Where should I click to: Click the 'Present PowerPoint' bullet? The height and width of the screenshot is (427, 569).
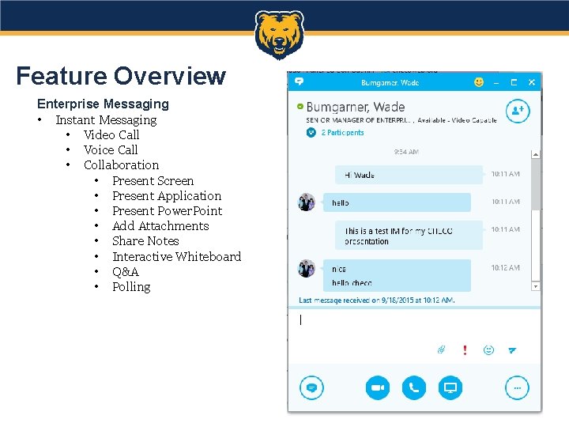coord(168,211)
